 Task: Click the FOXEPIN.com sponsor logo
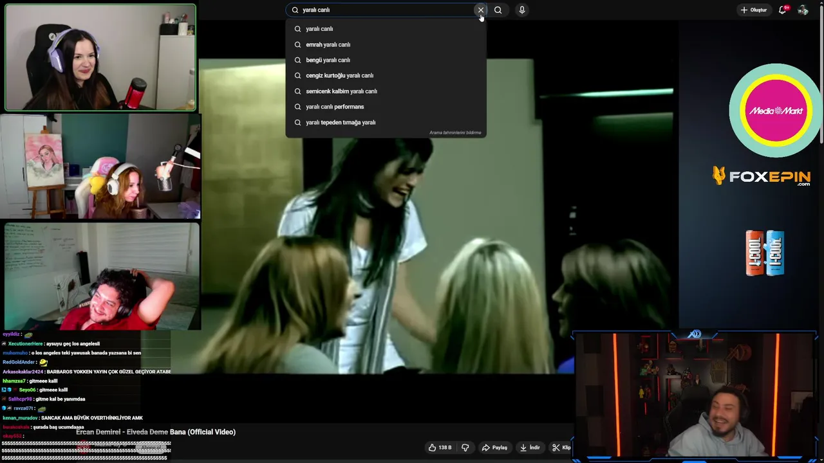761,176
